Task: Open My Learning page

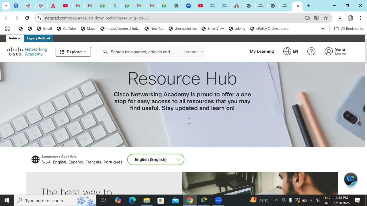Action: [262, 51]
